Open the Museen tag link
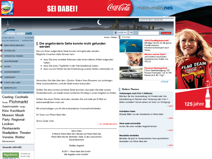 [8, 115]
